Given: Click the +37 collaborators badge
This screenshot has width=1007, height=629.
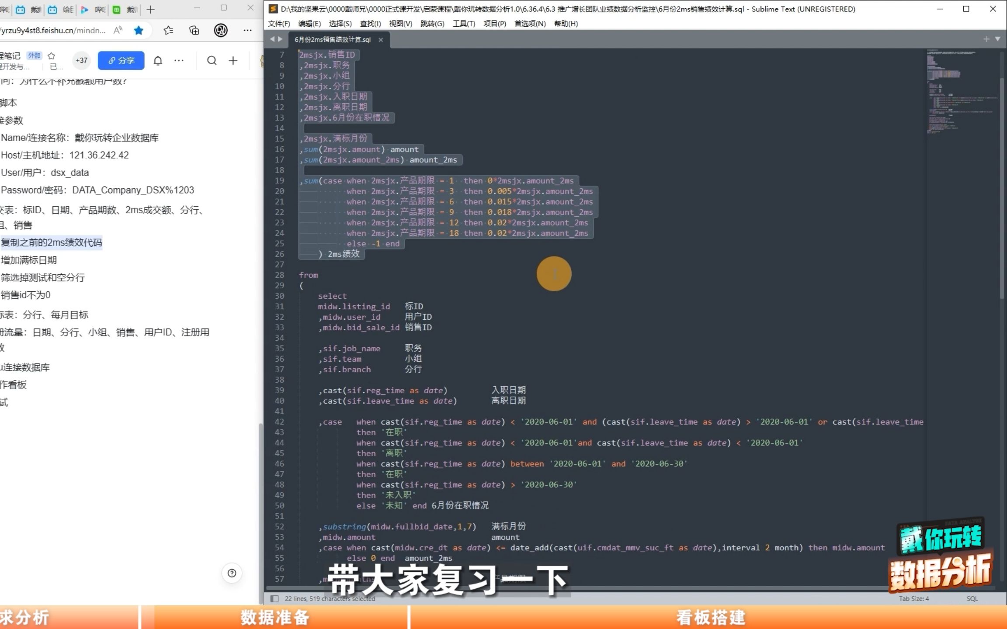Looking at the screenshot, I should coord(81,60).
